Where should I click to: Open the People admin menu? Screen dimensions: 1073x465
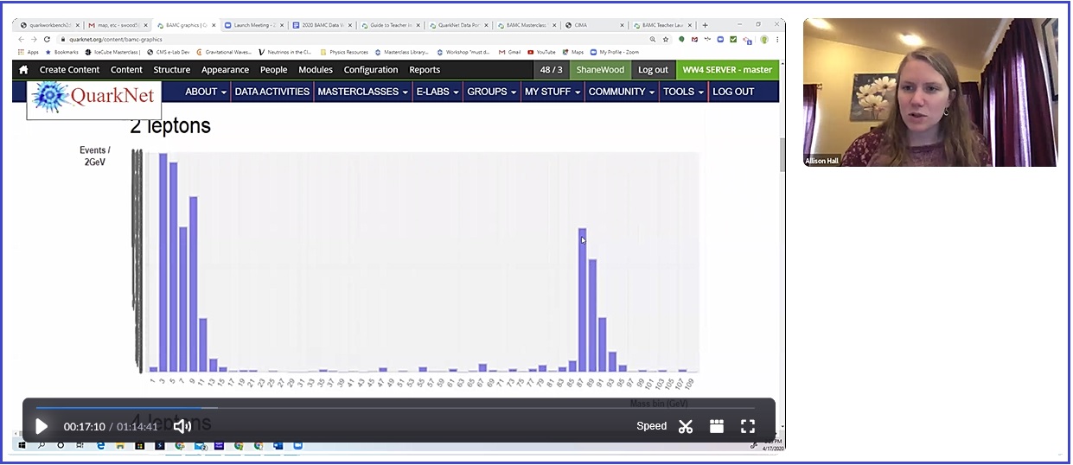point(274,70)
